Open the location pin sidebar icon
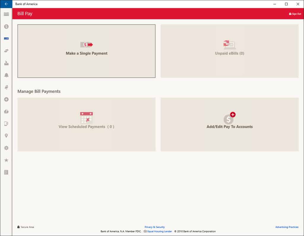The height and width of the screenshot is (236, 304). (6, 136)
